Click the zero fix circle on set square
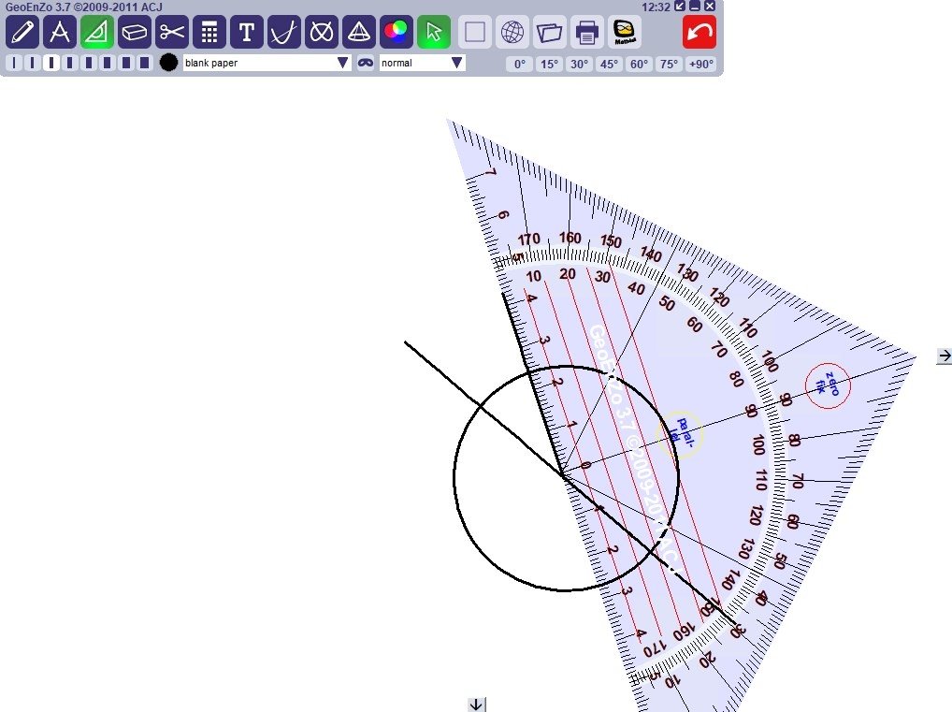 [x=828, y=385]
